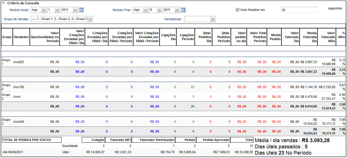Open the Período Final calendar picker icon
The width and height of the screenshot is (347, 158).
point(183,10)
